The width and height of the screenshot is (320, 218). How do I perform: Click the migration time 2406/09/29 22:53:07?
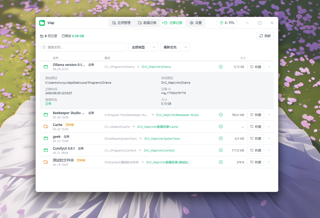(59, 93)
